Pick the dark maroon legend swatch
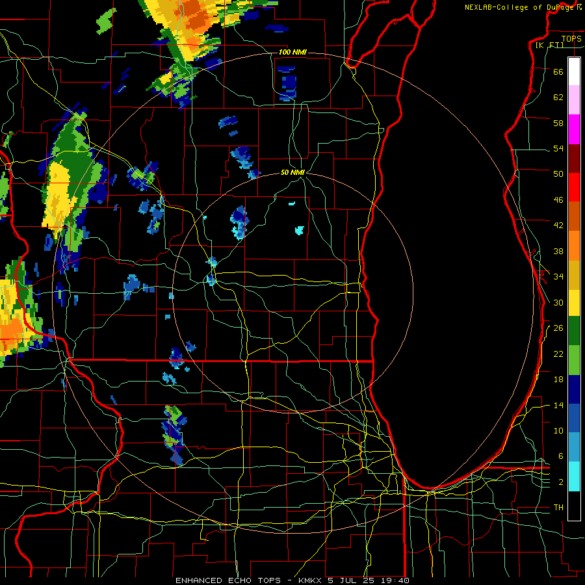The height and width of the screenshot is (585, 585). (574, 159)
